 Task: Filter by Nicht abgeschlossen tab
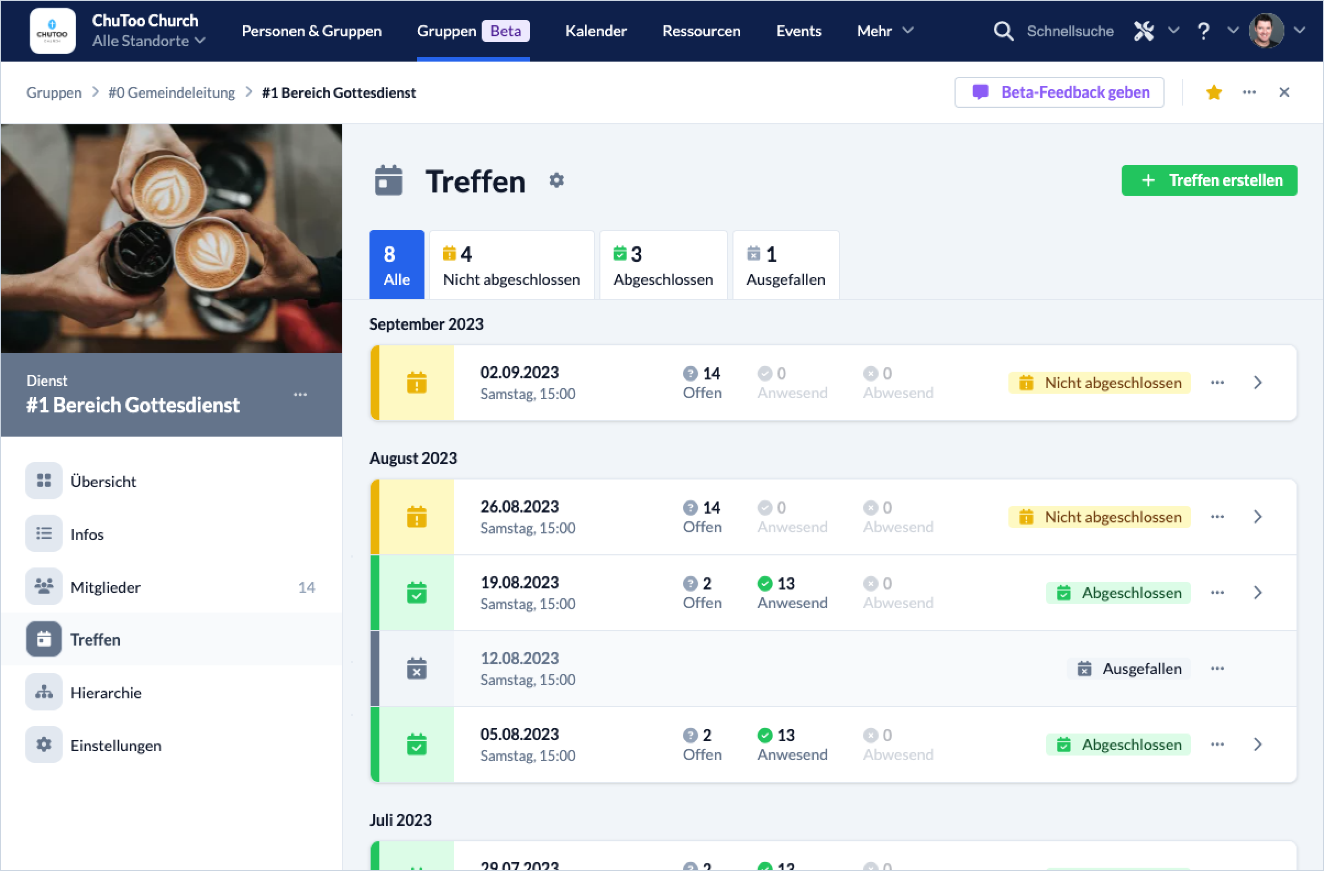(x=511, y=265)
